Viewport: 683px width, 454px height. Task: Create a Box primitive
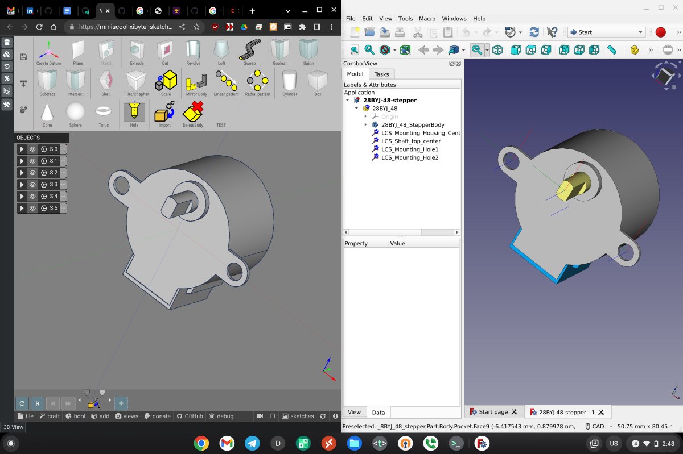click(318, 83)
